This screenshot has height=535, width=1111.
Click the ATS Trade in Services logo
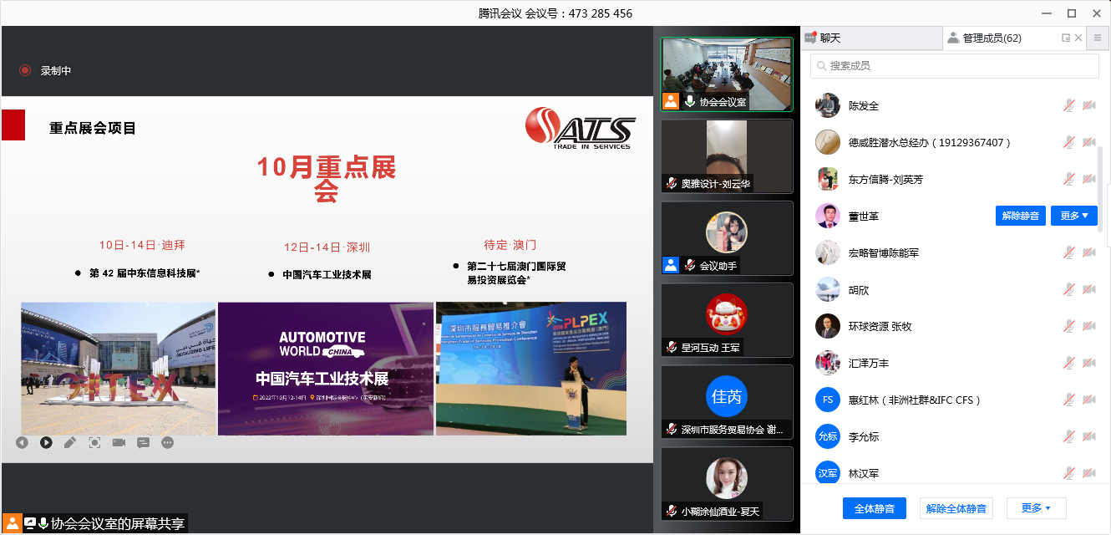pos(581,129)
